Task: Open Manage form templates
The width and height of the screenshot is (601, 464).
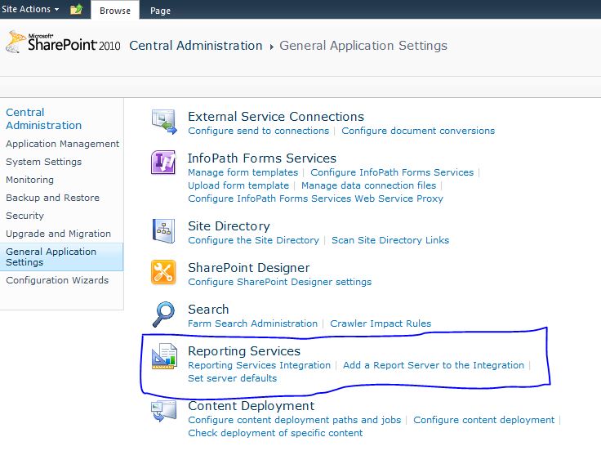Action: (243, 172)
